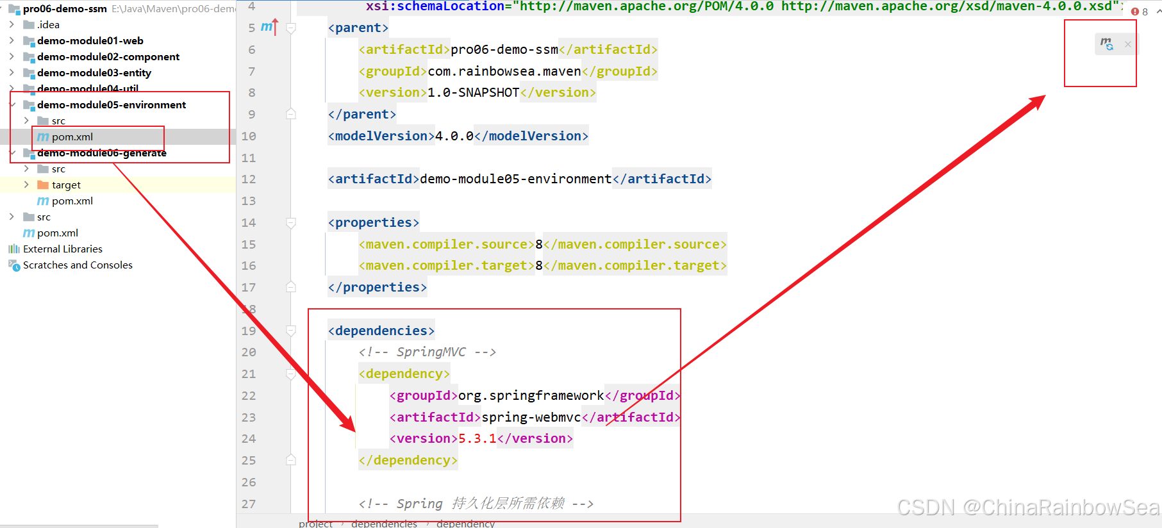
Task: Click the fold end marker at line 25
Action: pyautogui.click(x=291, y=460)
